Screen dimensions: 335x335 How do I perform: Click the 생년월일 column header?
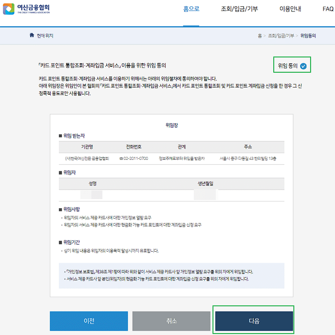pyautogui.click(x=205, y=183)
